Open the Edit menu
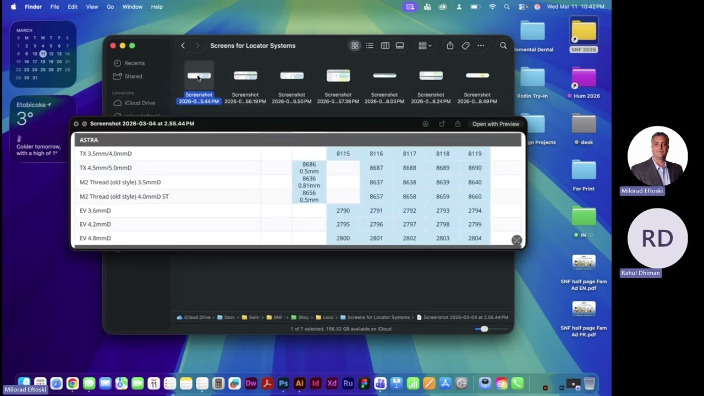The width and height of the screenshot is (704, 396). tap(73, 7)
